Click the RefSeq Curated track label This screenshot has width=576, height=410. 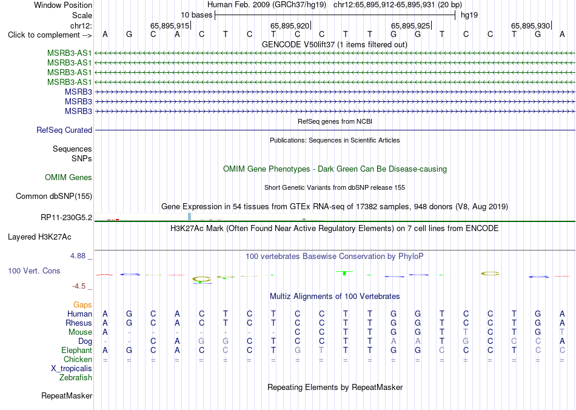tap(64, 130)
